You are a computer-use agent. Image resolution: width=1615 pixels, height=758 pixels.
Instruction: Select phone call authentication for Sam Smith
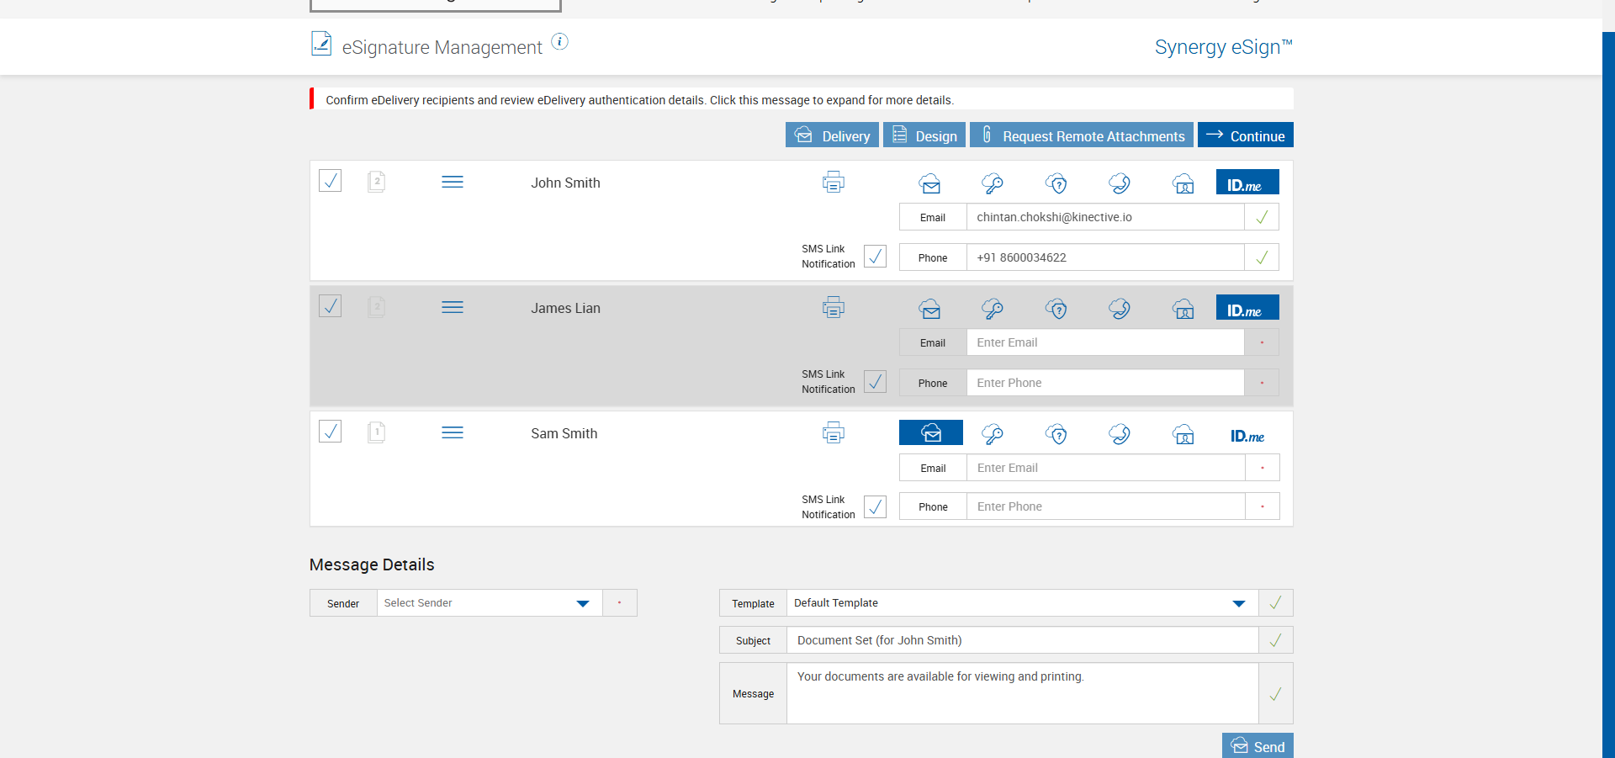click(1120, 434)
